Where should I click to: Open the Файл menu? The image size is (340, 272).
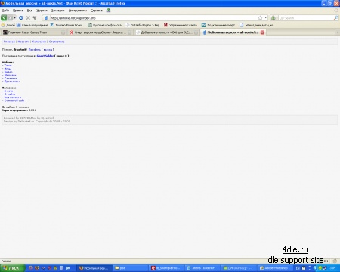5,11
